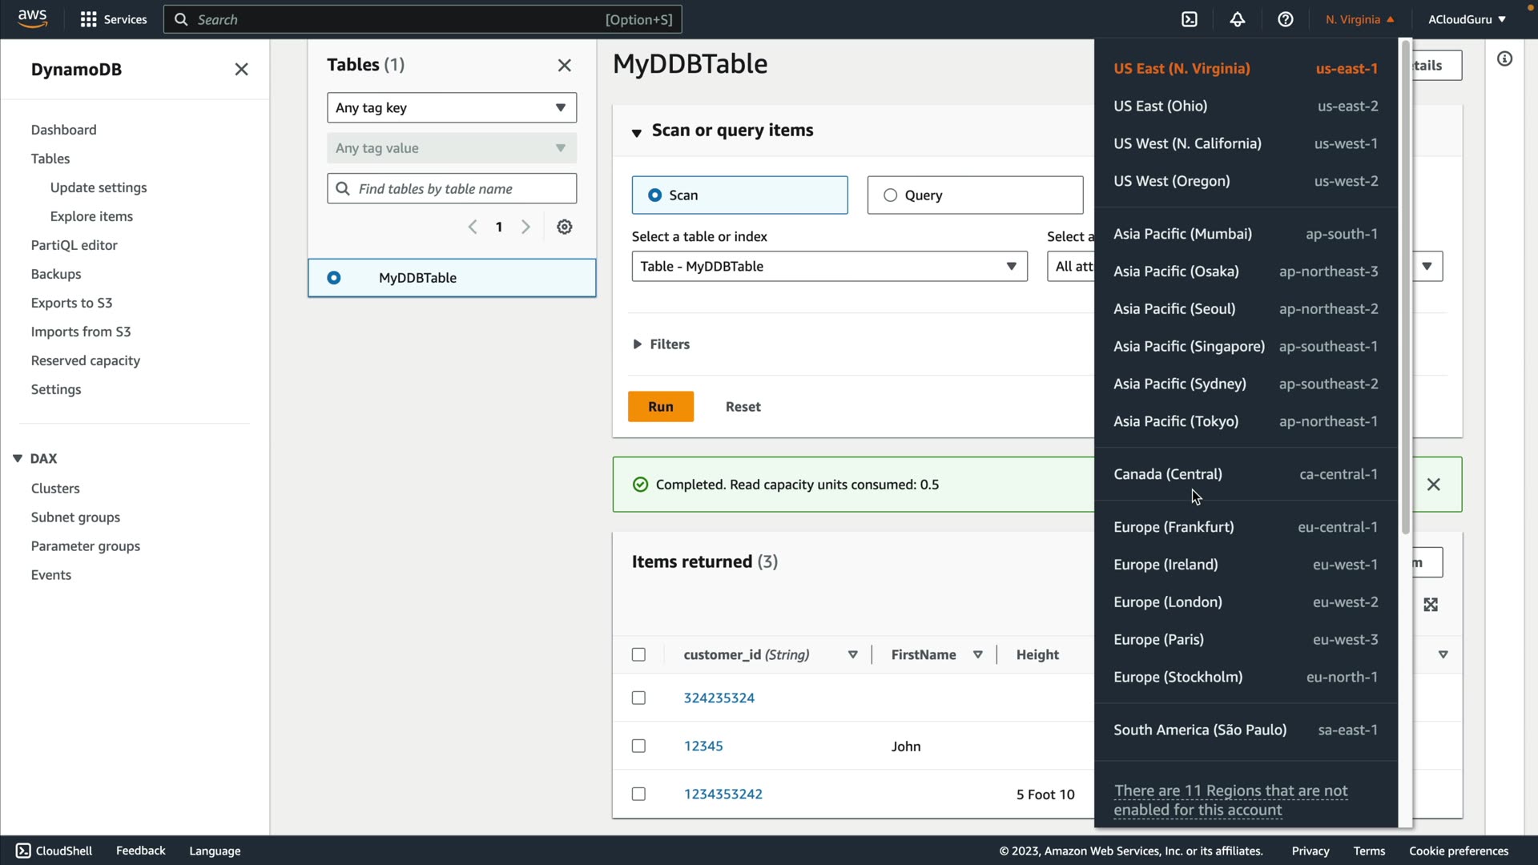Tick the select-all items checkbox
This screenshot has width=1538, height=865.
[x=638, y=654]
